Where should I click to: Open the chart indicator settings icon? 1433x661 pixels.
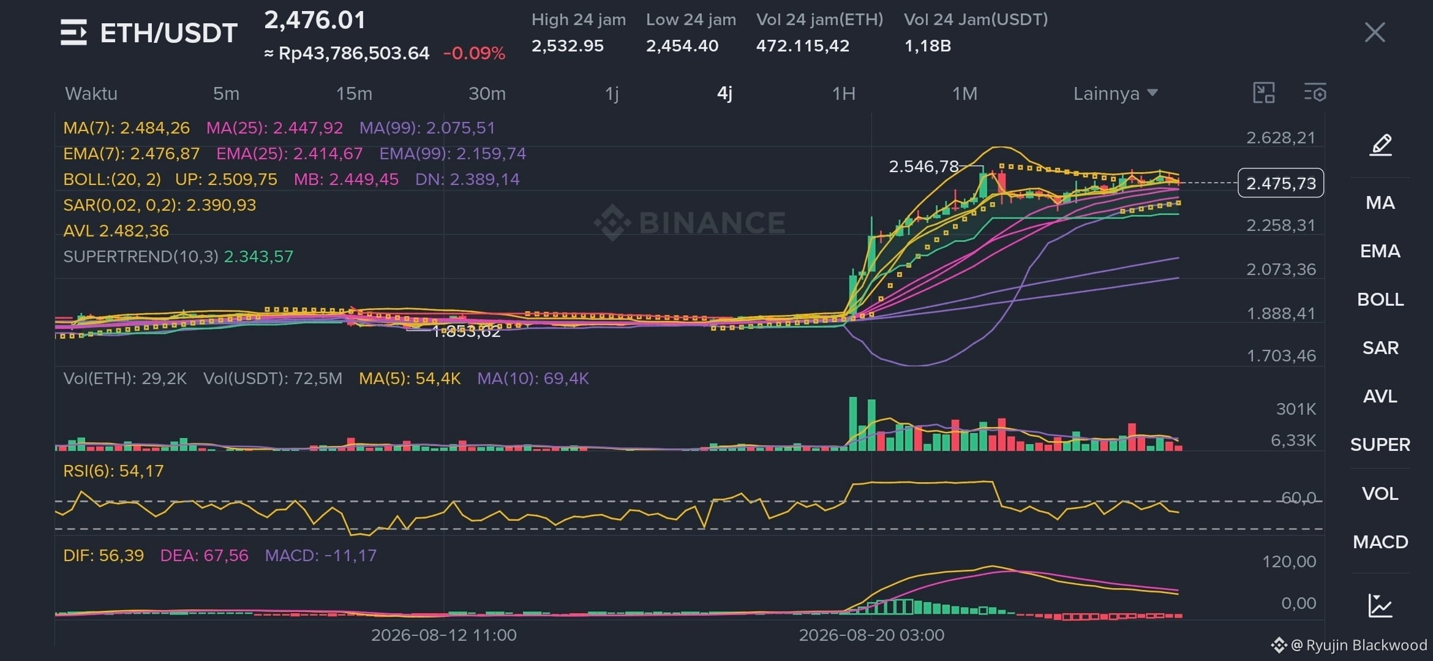coord(1315,93)
